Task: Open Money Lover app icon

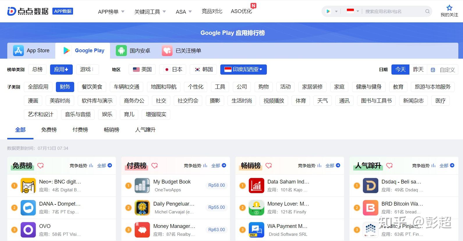Action: coord(256,208)
